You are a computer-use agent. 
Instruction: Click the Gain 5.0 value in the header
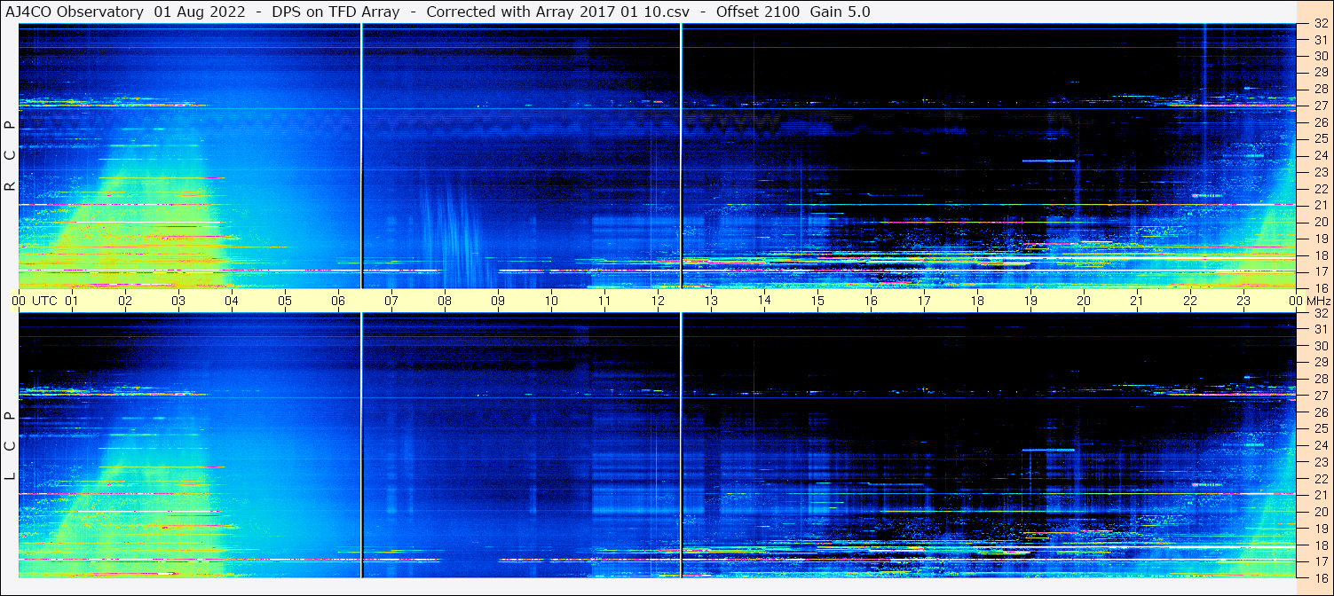[840, 12]
